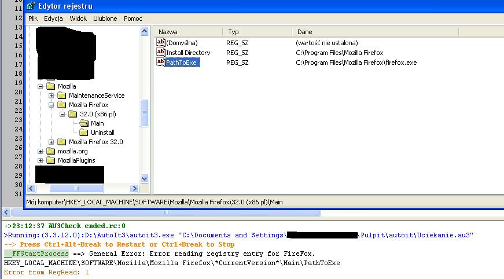The image size is (504, 279).
Task: Click the tree scrollbar down arrow
Action: [144, 179]
